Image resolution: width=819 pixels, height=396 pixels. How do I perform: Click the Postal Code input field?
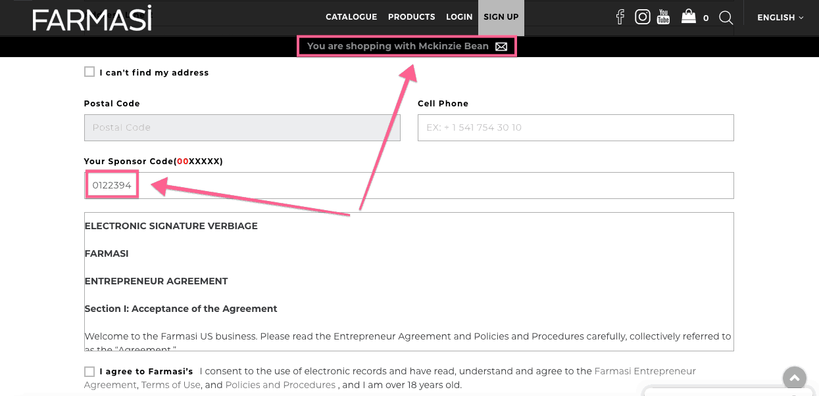click(242, 127)
